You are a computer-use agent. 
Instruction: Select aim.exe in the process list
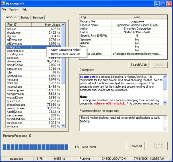(34, 29)
